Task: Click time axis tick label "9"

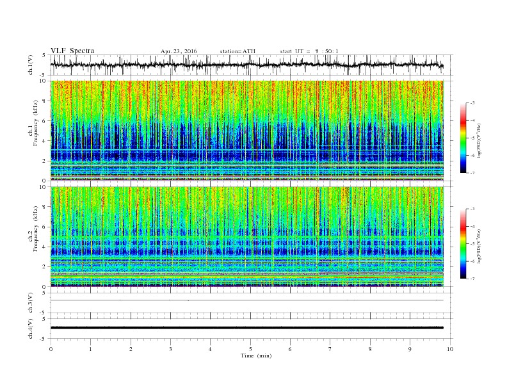Action: (410, 349)
